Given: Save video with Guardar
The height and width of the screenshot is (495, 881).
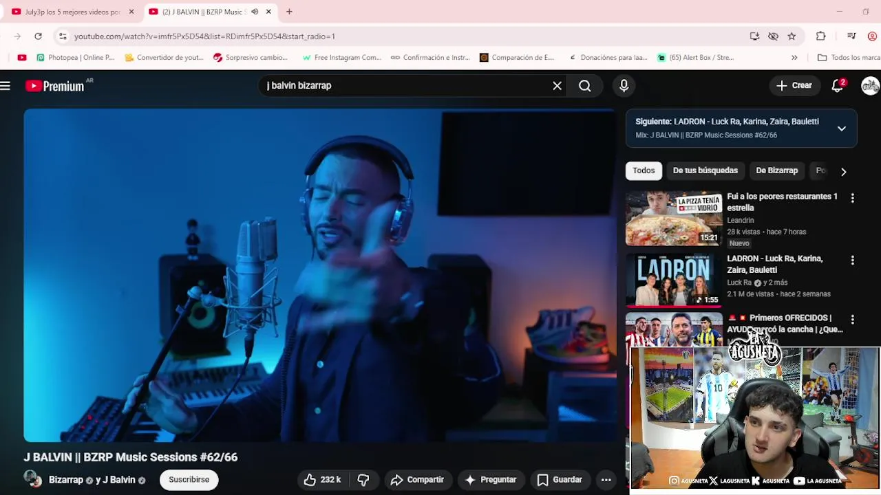Looking at the screenshot, I should pos(560,480).
